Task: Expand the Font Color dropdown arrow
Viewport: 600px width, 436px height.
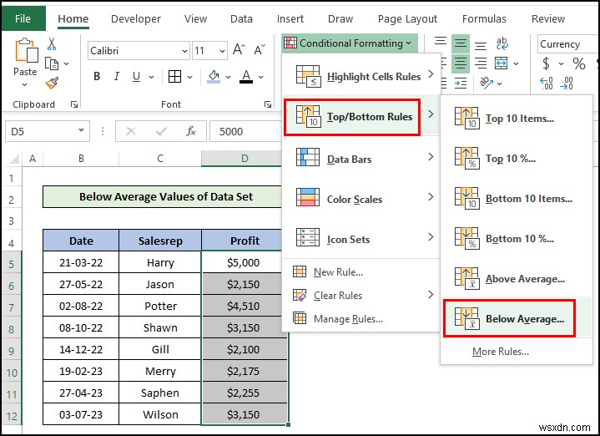Action: coord(261,78)
